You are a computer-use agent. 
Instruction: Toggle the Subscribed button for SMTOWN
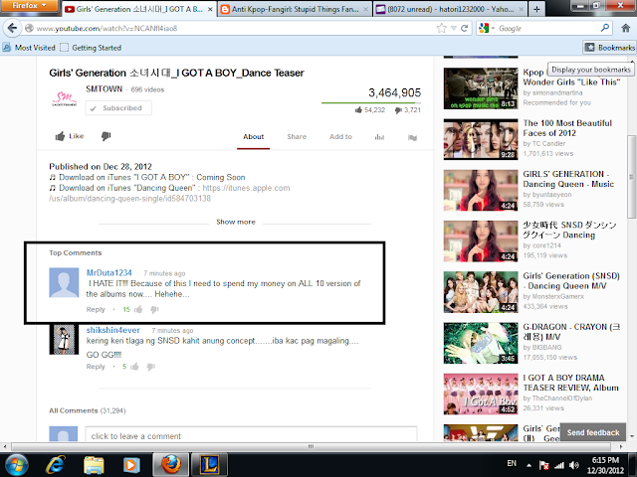118,108
